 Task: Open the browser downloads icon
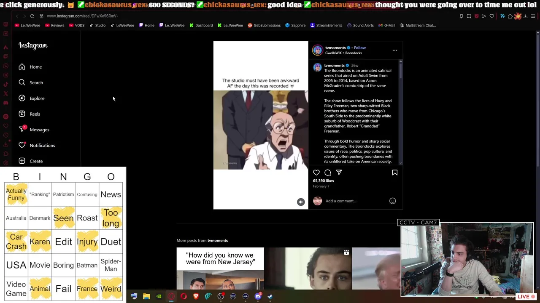point(526,16)
